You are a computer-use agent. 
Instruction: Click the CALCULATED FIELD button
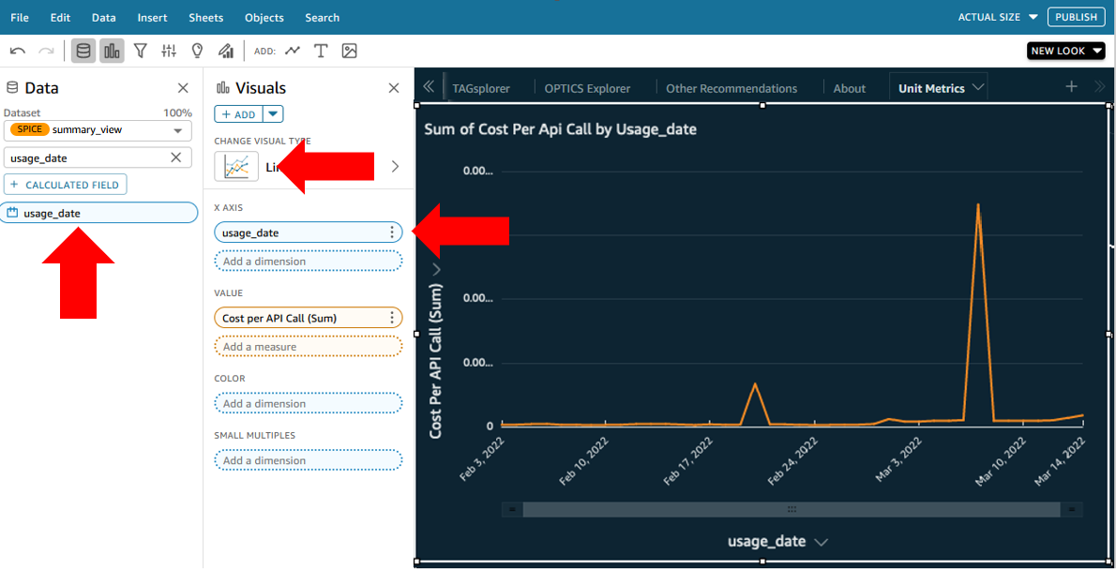[65, 184]
